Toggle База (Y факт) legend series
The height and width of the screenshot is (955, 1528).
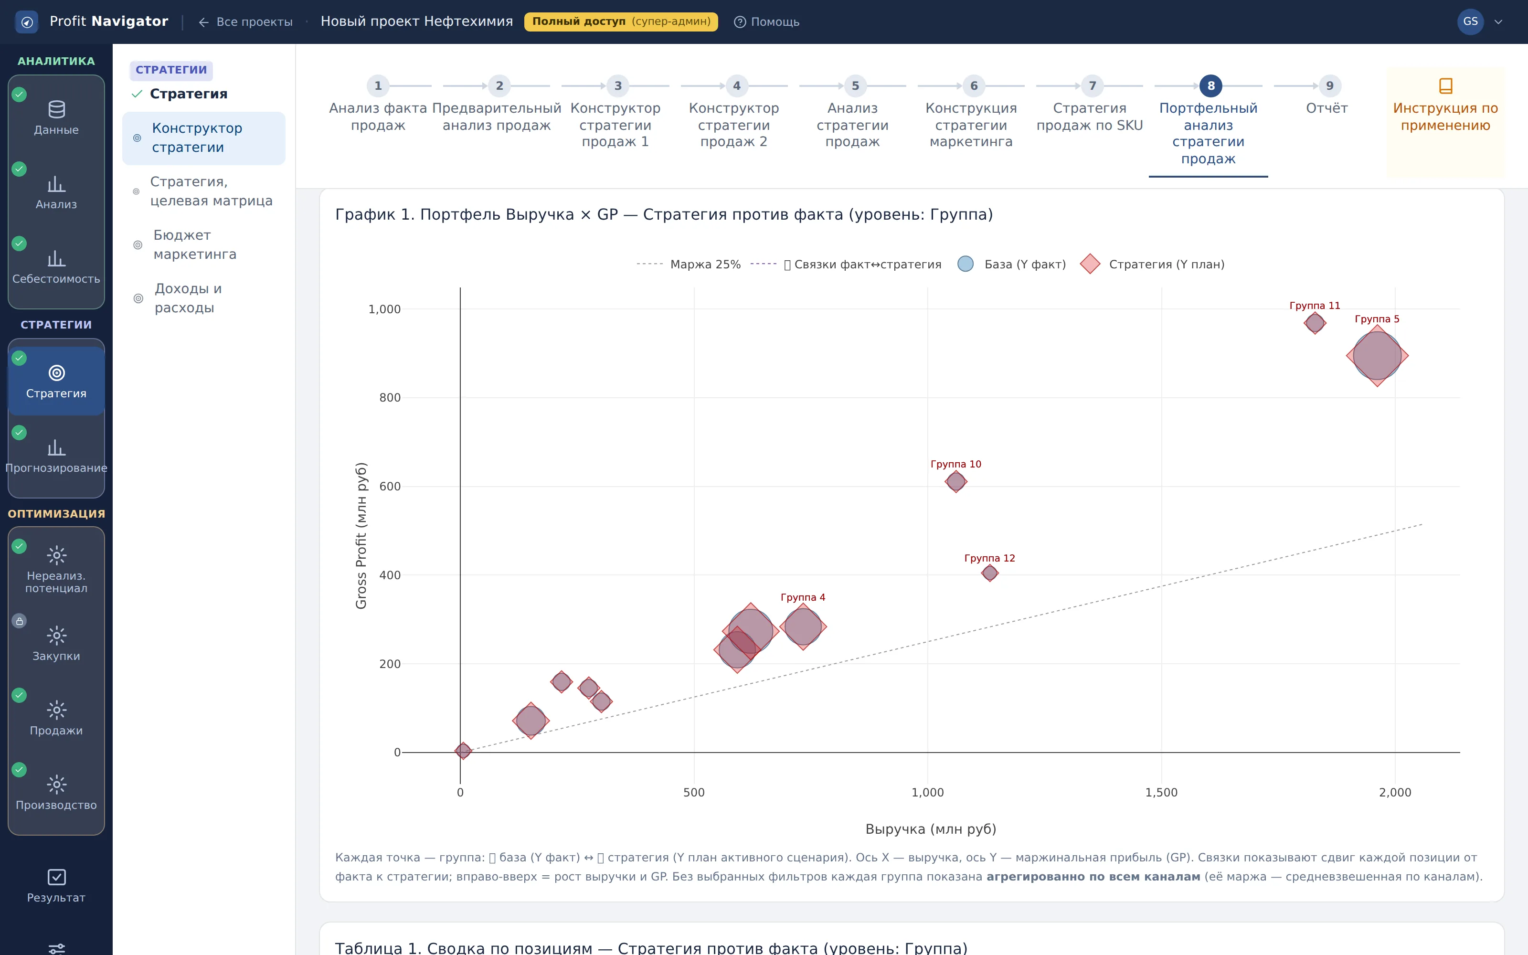pos(1011,264)
